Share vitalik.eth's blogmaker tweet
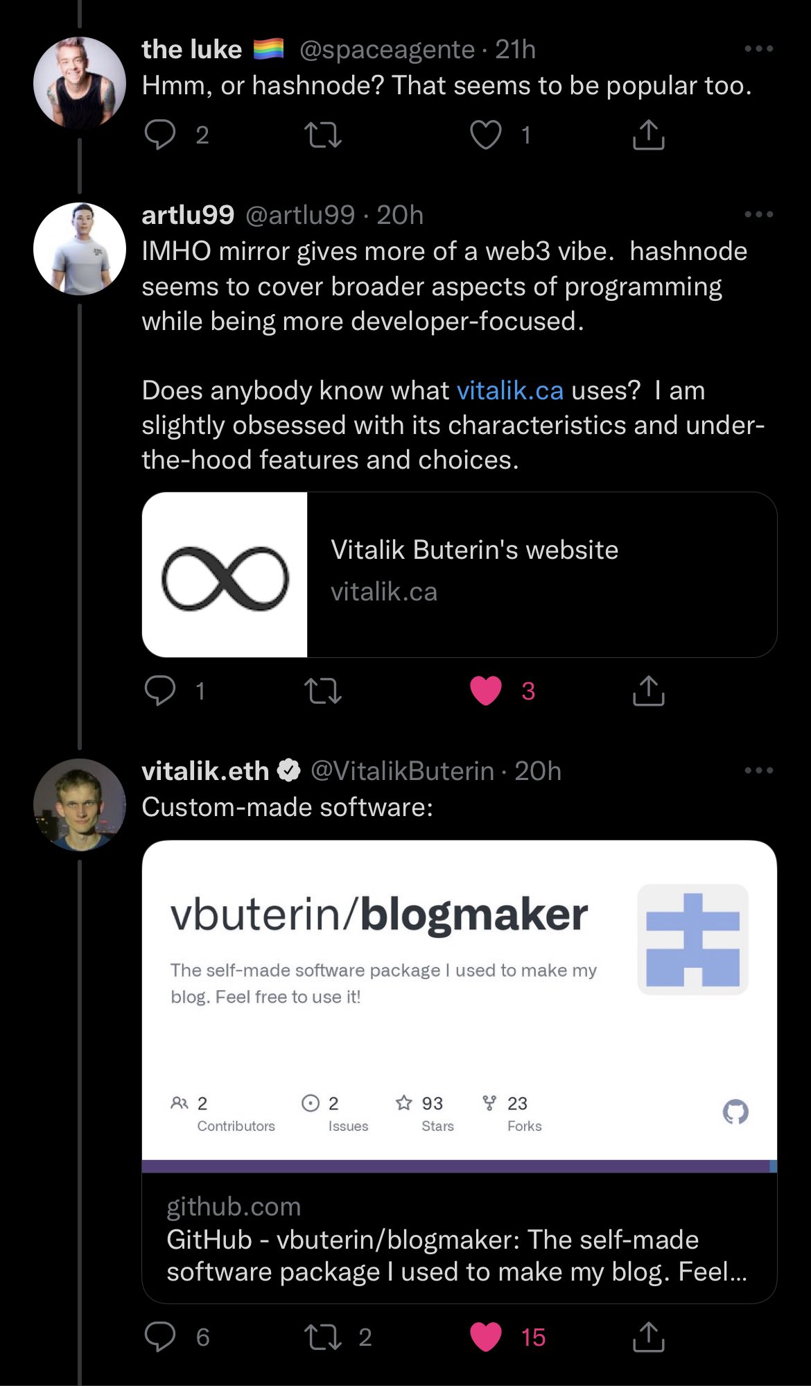 coord(648,1337)
